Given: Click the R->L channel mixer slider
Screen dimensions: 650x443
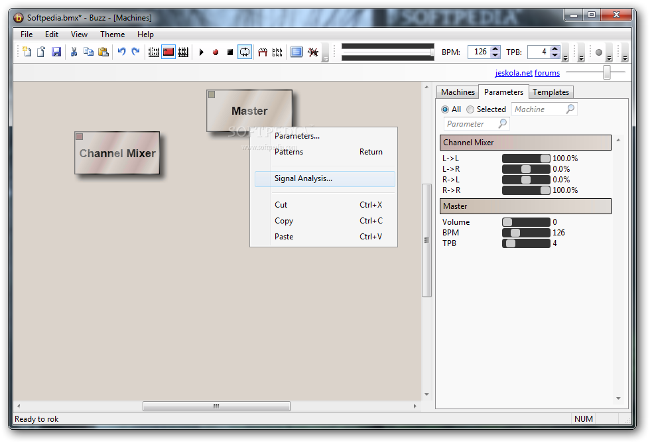Looking at the screenshot, I should tap(526, 180).
